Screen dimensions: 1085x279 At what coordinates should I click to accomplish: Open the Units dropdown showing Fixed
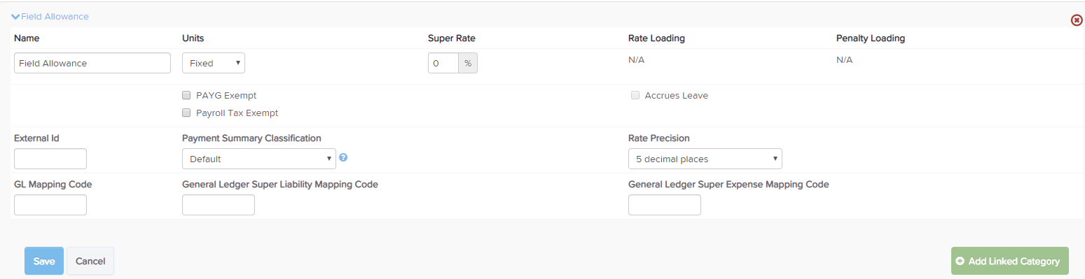[214, 63]
